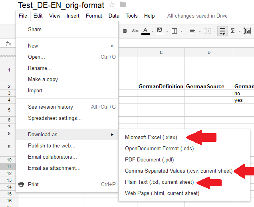
Task: Open the functions dropdown arrow
Action: click(239, 31)
